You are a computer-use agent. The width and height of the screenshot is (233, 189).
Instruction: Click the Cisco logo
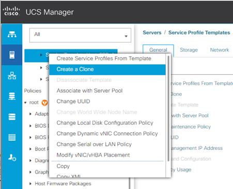pos(11,11)
